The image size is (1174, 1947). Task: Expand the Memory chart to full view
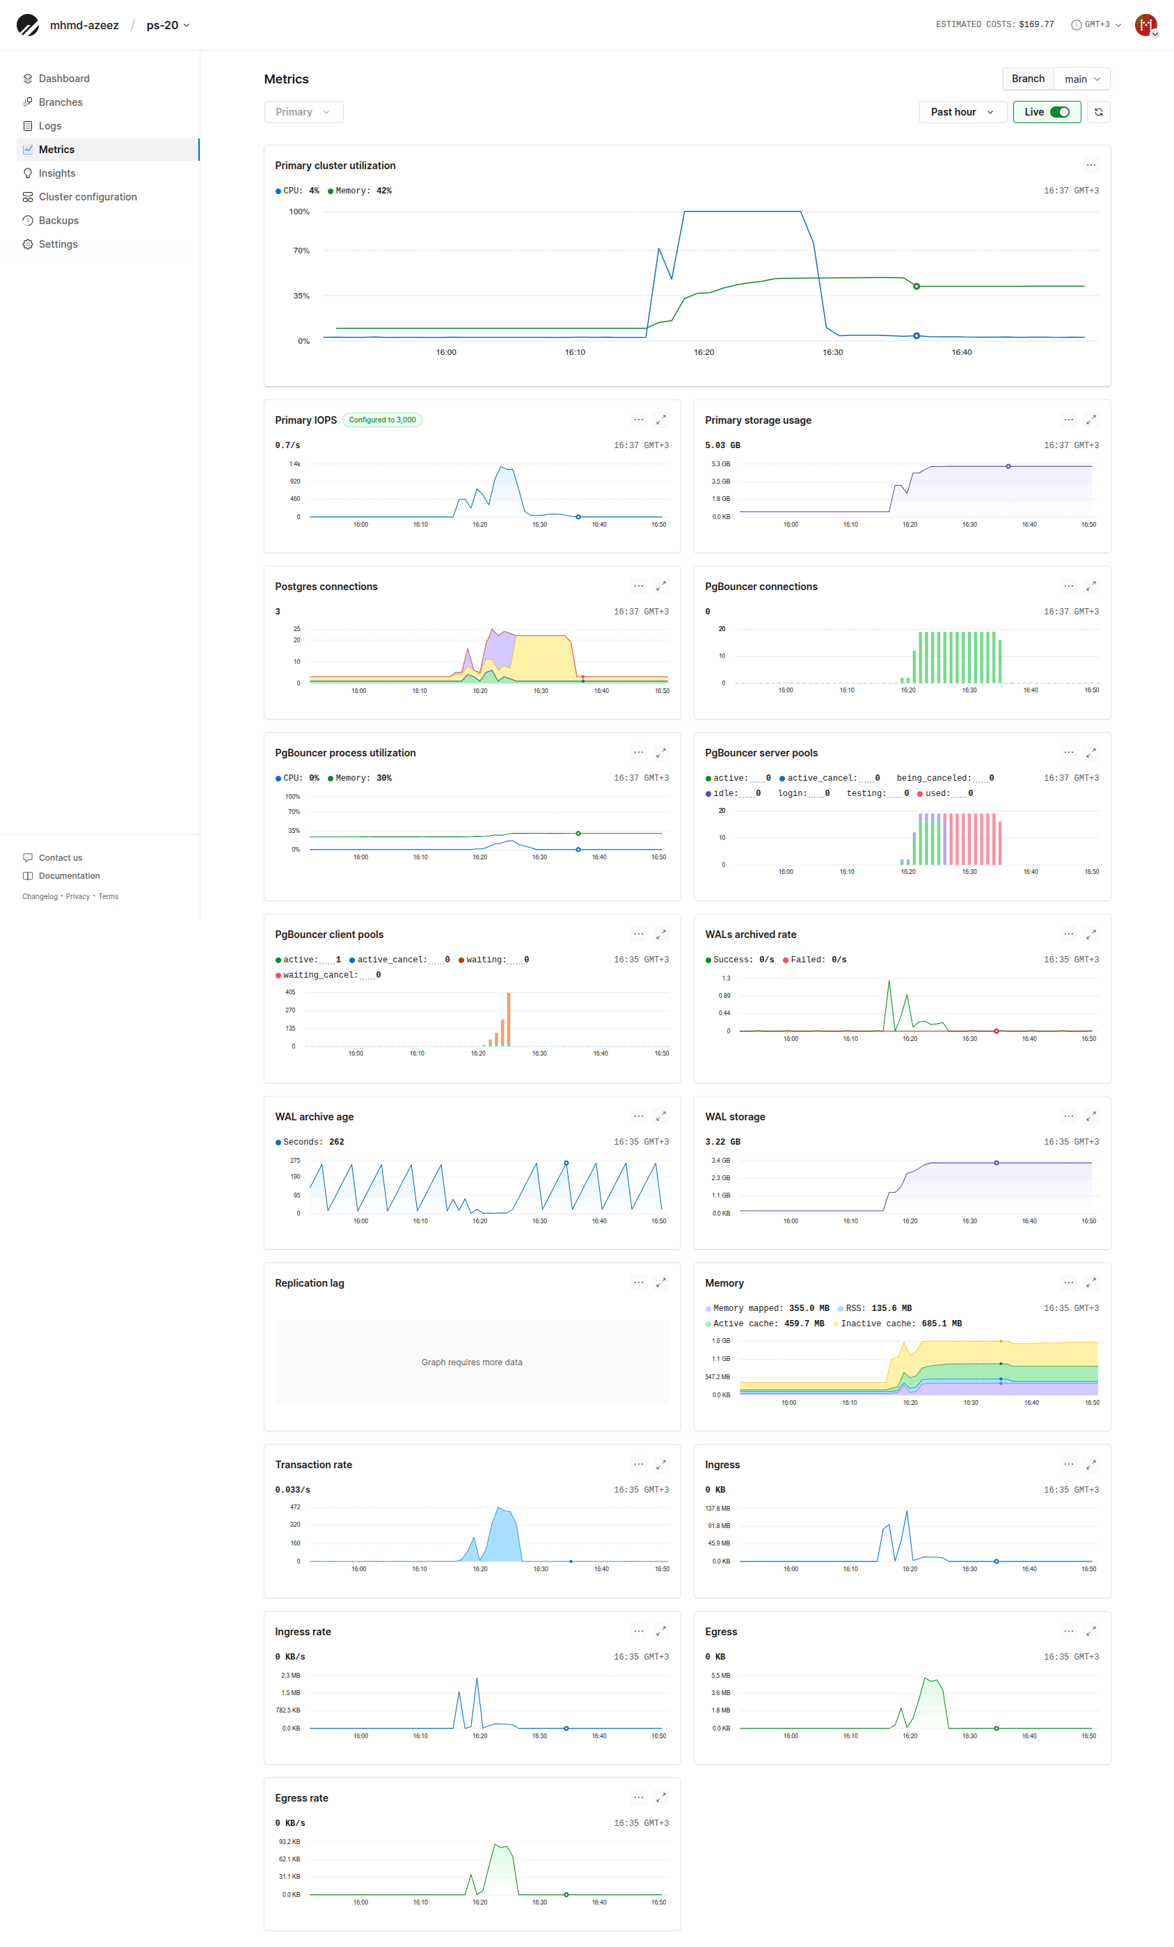click(1090, 1282)
